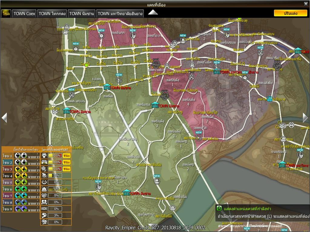310x232 pixels.
Task: Click the มหาวิทยาลัยฮันยาง university globe icon
Action: 270,99
